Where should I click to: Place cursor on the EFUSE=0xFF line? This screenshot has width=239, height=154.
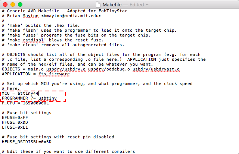click(15, 117)
